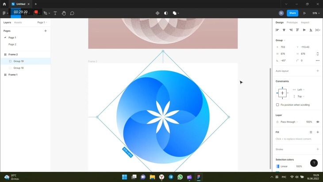The width and height of the screenshot is (323, 182).
Task: Enable Fix position when scrolling
Action: click(277, 105)
